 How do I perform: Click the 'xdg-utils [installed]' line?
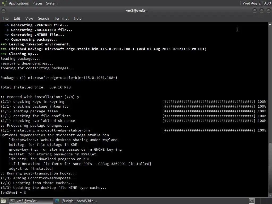tap(31, 168)
